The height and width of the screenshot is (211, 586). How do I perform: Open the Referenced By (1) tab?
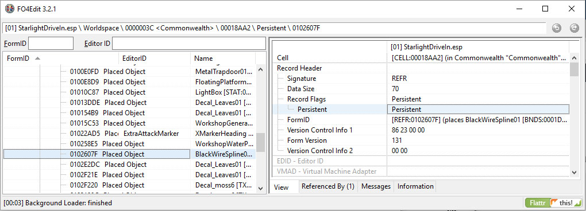click(x=328, y=186)
